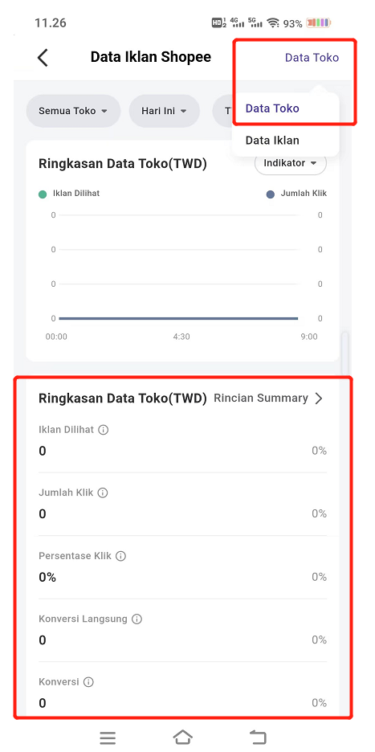Screen dimensions: 375x752
Task: Tap Data Toko selector in the header
Action: pos(312,58)
